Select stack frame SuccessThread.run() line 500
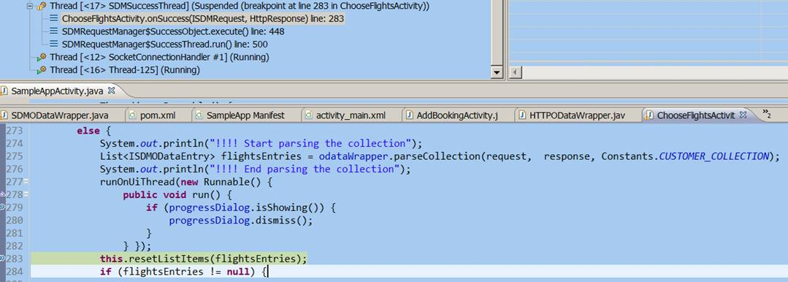788x282 pixels. point(164,45)
